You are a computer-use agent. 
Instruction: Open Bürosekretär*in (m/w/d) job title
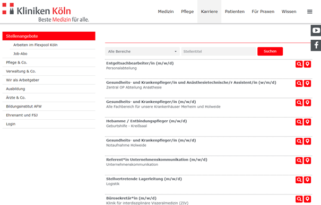tap(131, 198)
